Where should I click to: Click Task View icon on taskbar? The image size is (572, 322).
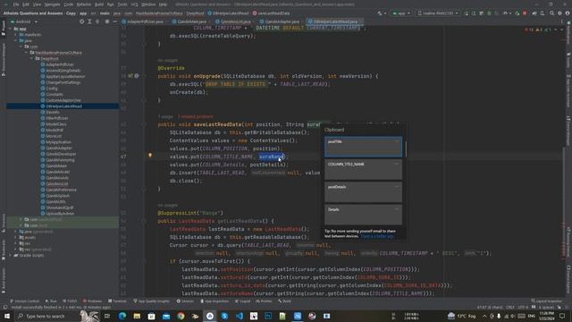point(107,316)
